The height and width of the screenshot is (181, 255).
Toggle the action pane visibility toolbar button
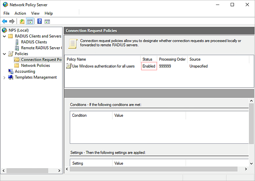[47, 21]
